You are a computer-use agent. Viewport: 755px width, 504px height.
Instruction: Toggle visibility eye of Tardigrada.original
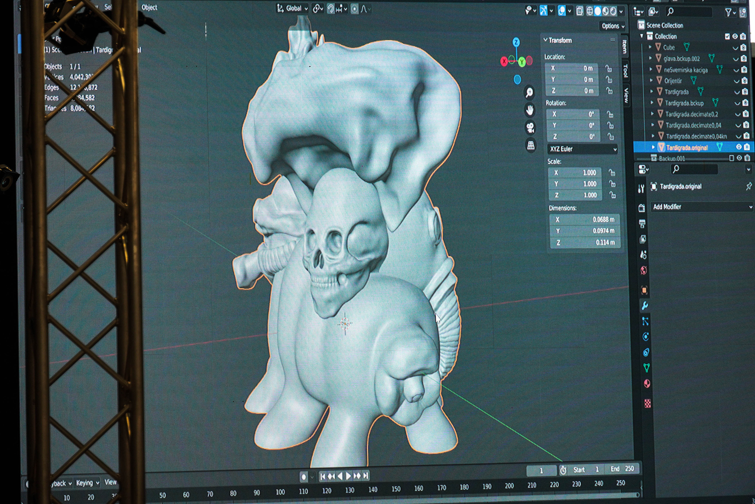739,147
